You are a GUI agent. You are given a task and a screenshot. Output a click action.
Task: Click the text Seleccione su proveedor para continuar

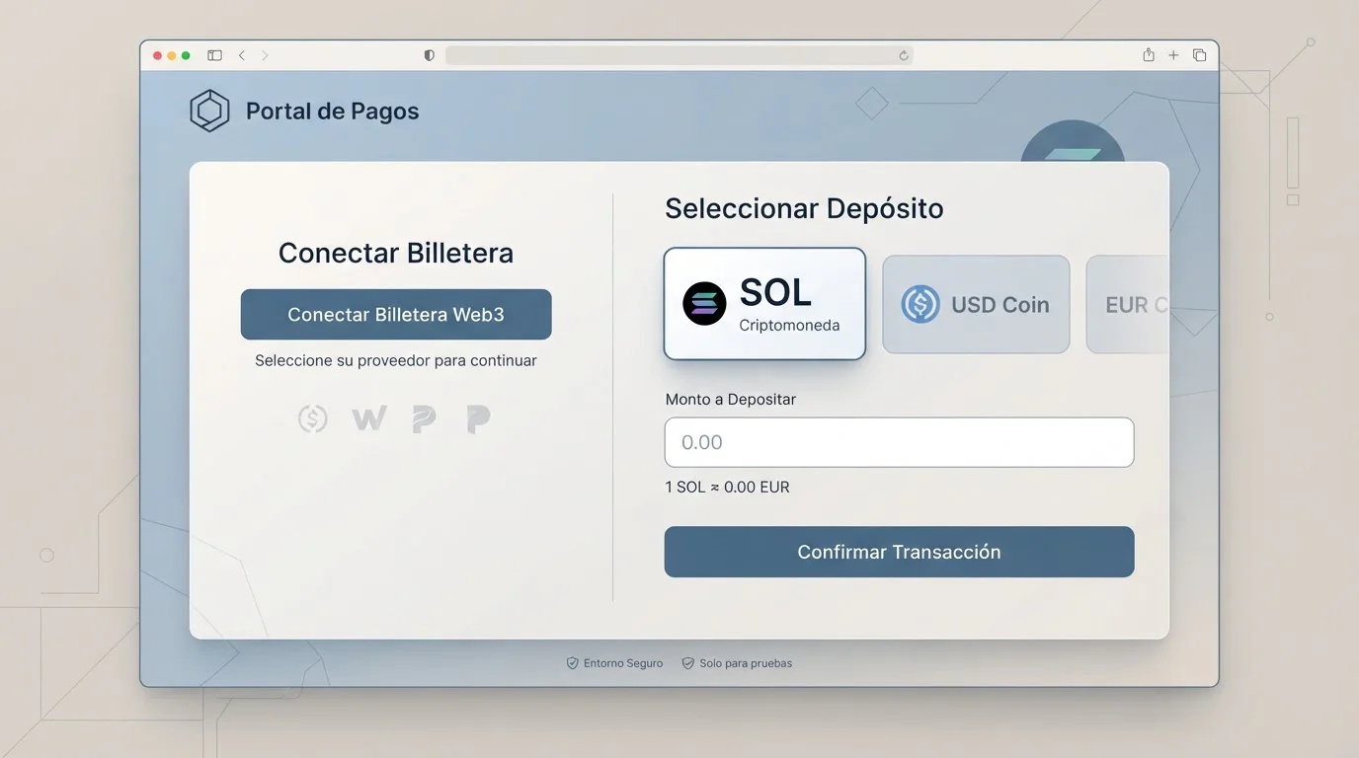(x=396, y=360)
